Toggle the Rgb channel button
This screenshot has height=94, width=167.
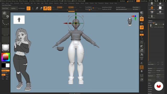(x=59, y=7)
